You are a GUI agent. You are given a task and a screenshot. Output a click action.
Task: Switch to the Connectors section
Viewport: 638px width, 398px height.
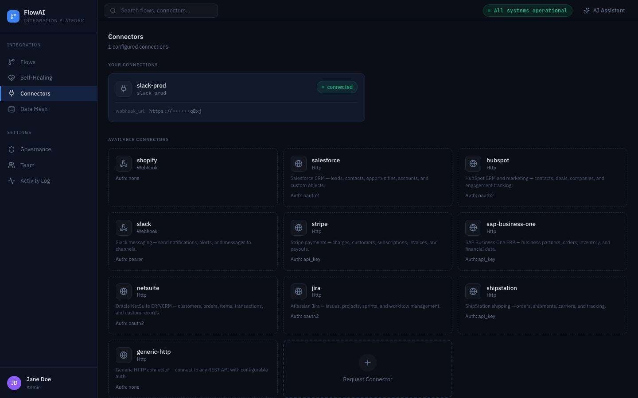pyautogui.click(x=35, y=93)
